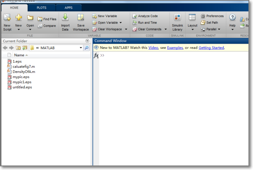Click the Compare icon
253x170 pixels.
40,26
